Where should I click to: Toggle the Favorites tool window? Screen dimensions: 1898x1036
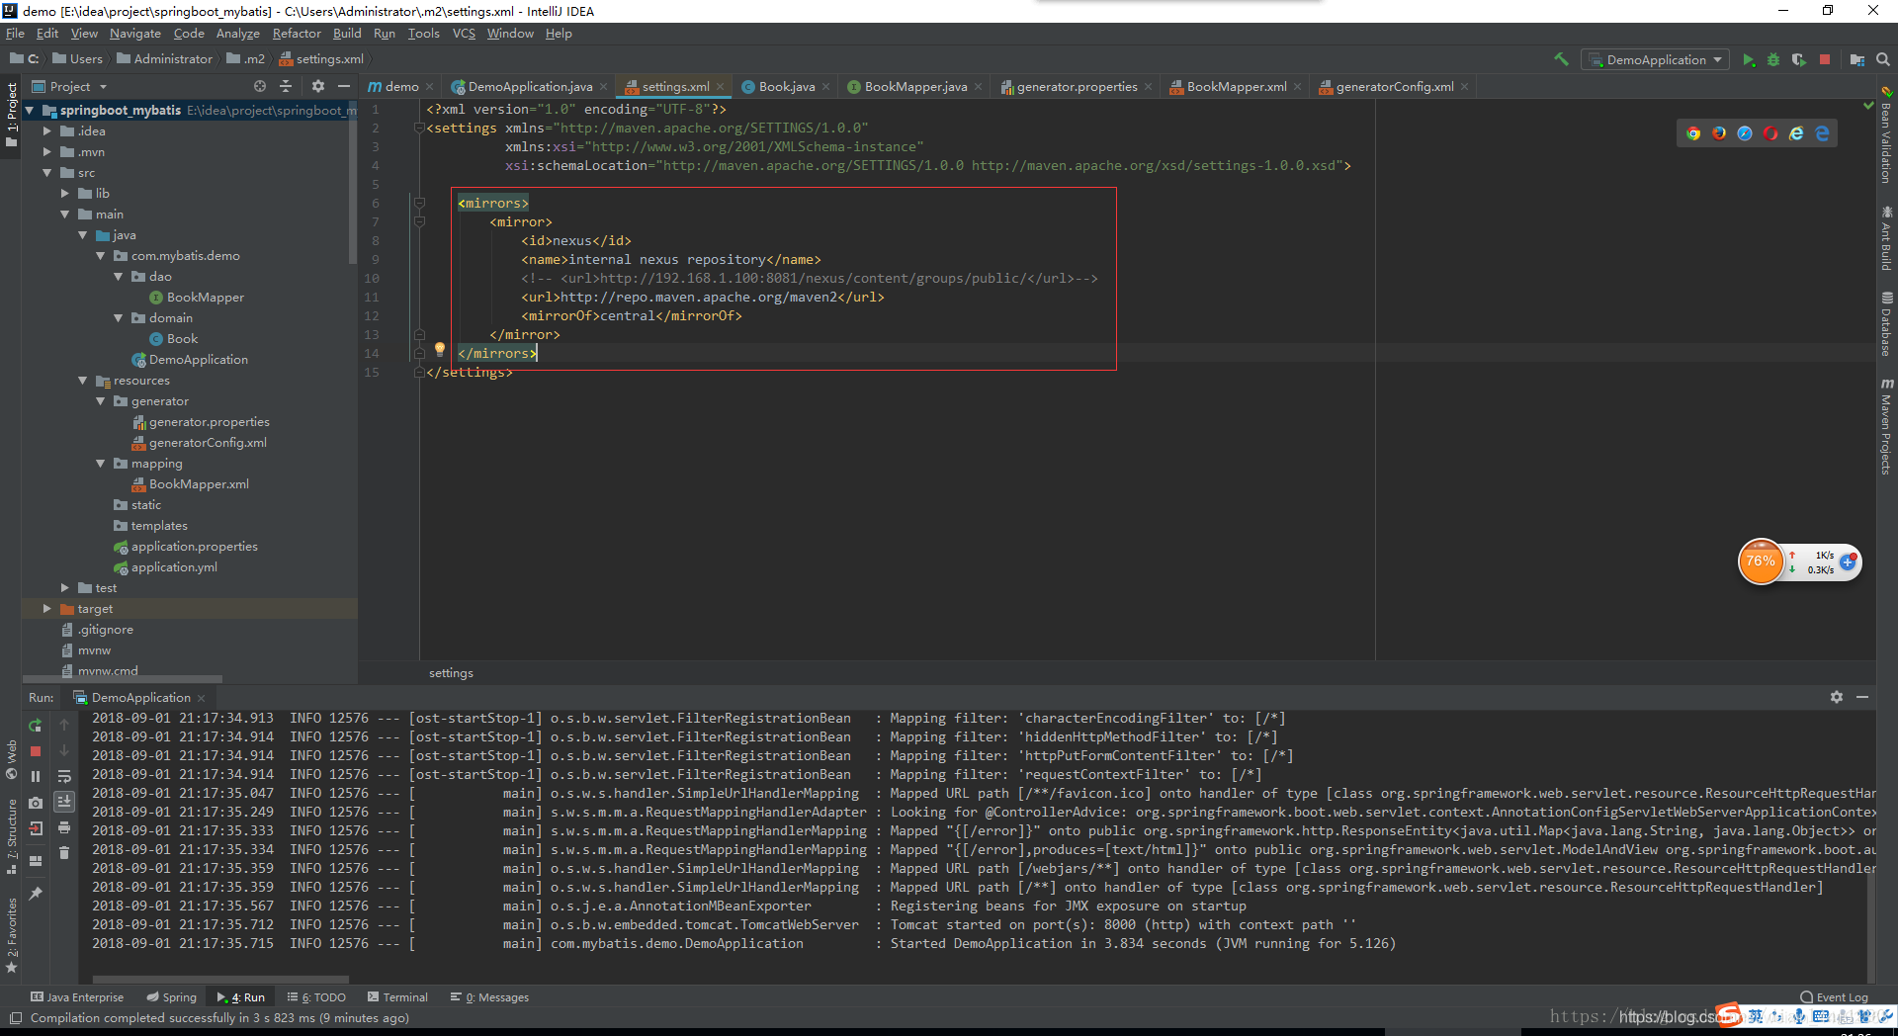[12, 935]
